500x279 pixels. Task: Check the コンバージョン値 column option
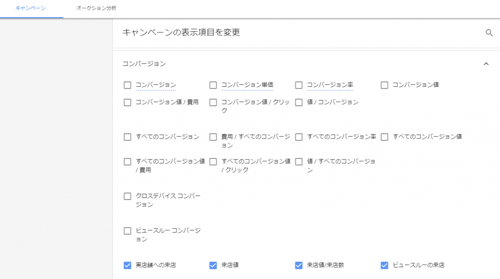tap(385, 85)
